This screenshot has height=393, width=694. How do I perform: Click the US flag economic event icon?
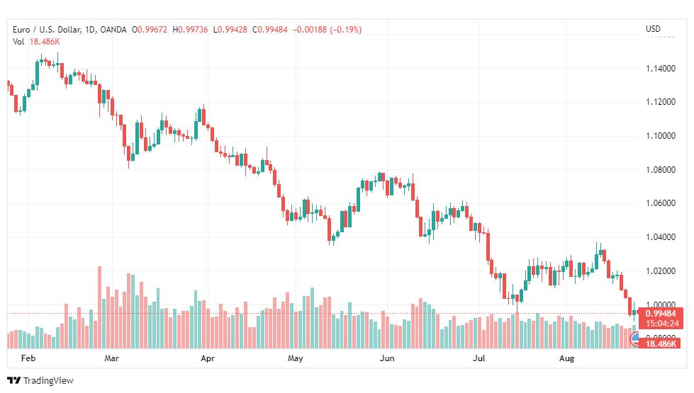tap(634, 339)
